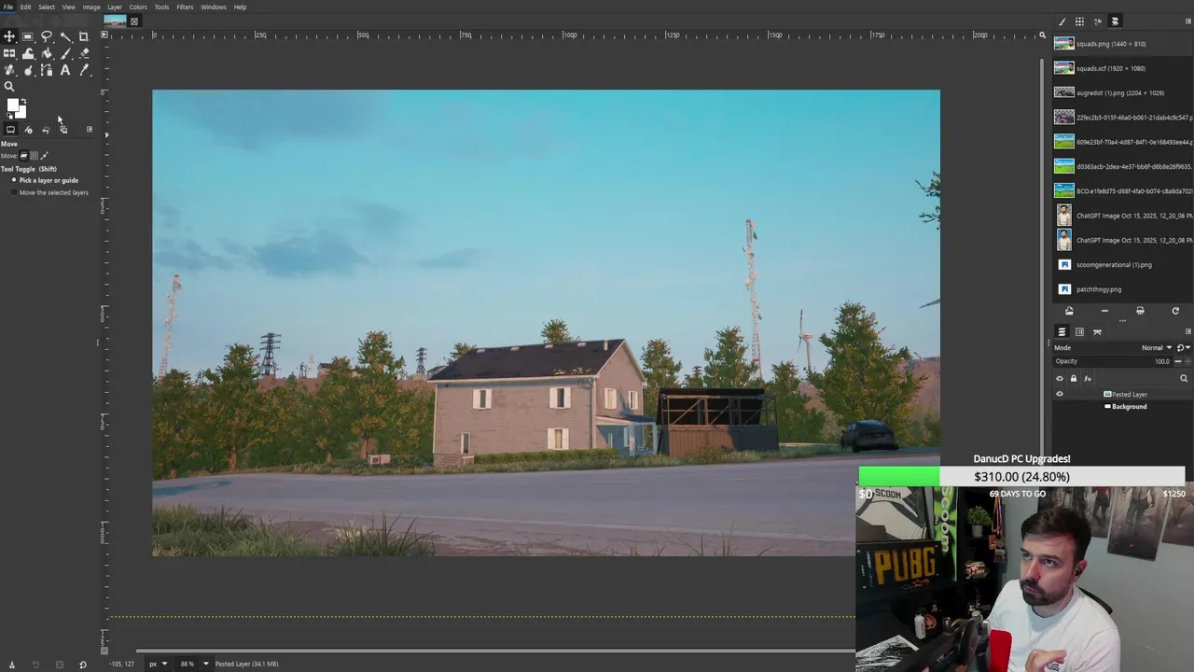This screenshot has height=672, width=1194.
Task: Select the Paintbrush tool
Action: pyautogui.click(x=65, y=53)
